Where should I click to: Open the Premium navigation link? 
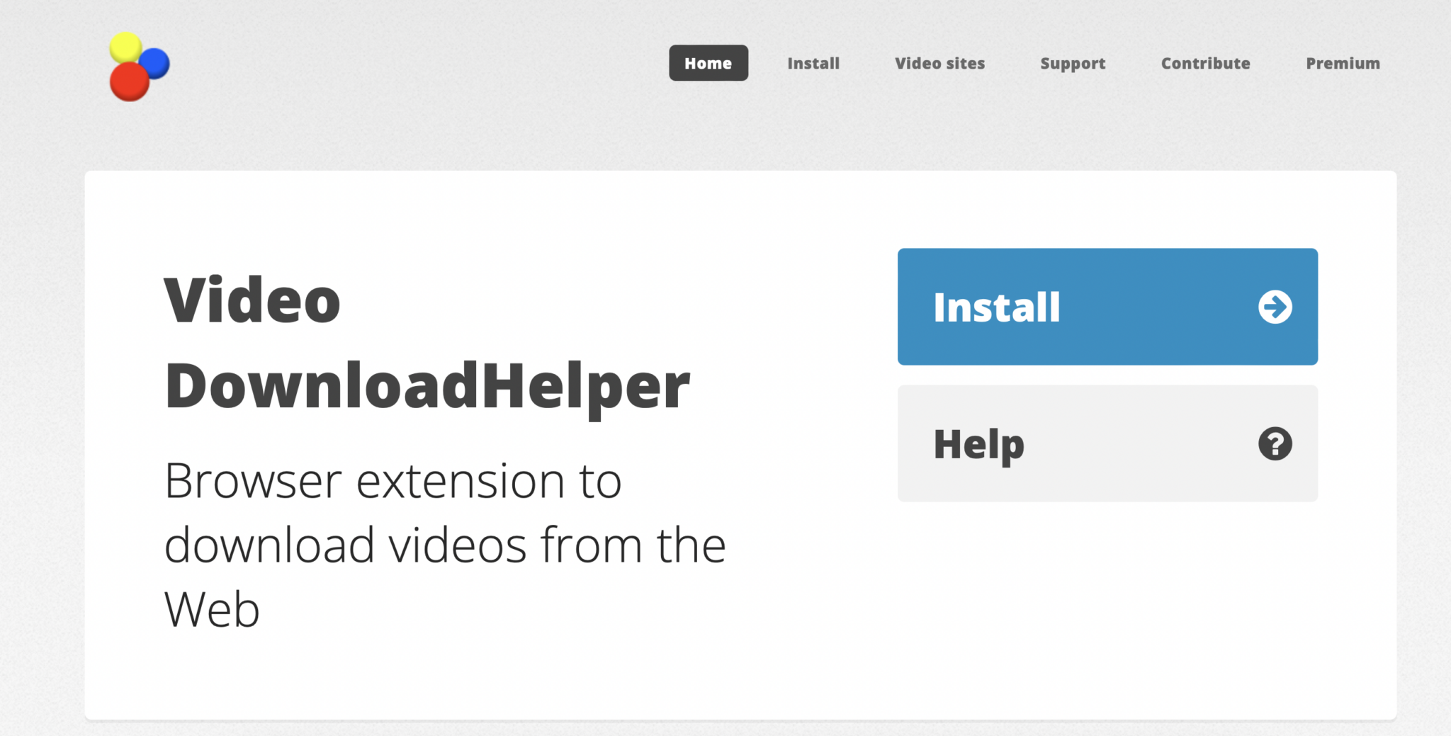pyautogui.click(x=1343, y=63)
